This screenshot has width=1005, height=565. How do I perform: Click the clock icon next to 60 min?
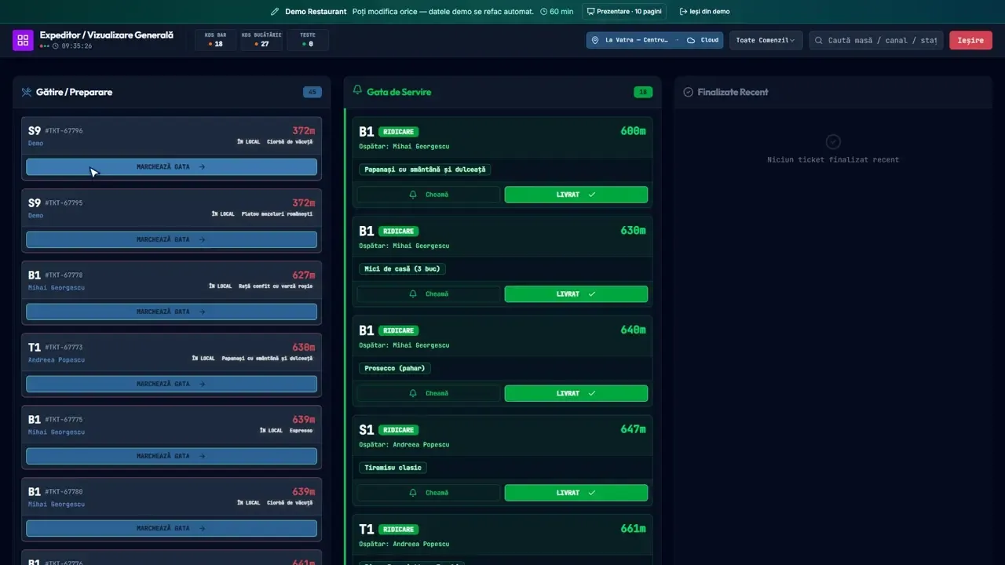point(543,12)
